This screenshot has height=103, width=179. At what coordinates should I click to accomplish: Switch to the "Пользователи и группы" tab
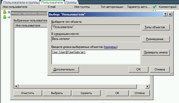tap(21, 3)
